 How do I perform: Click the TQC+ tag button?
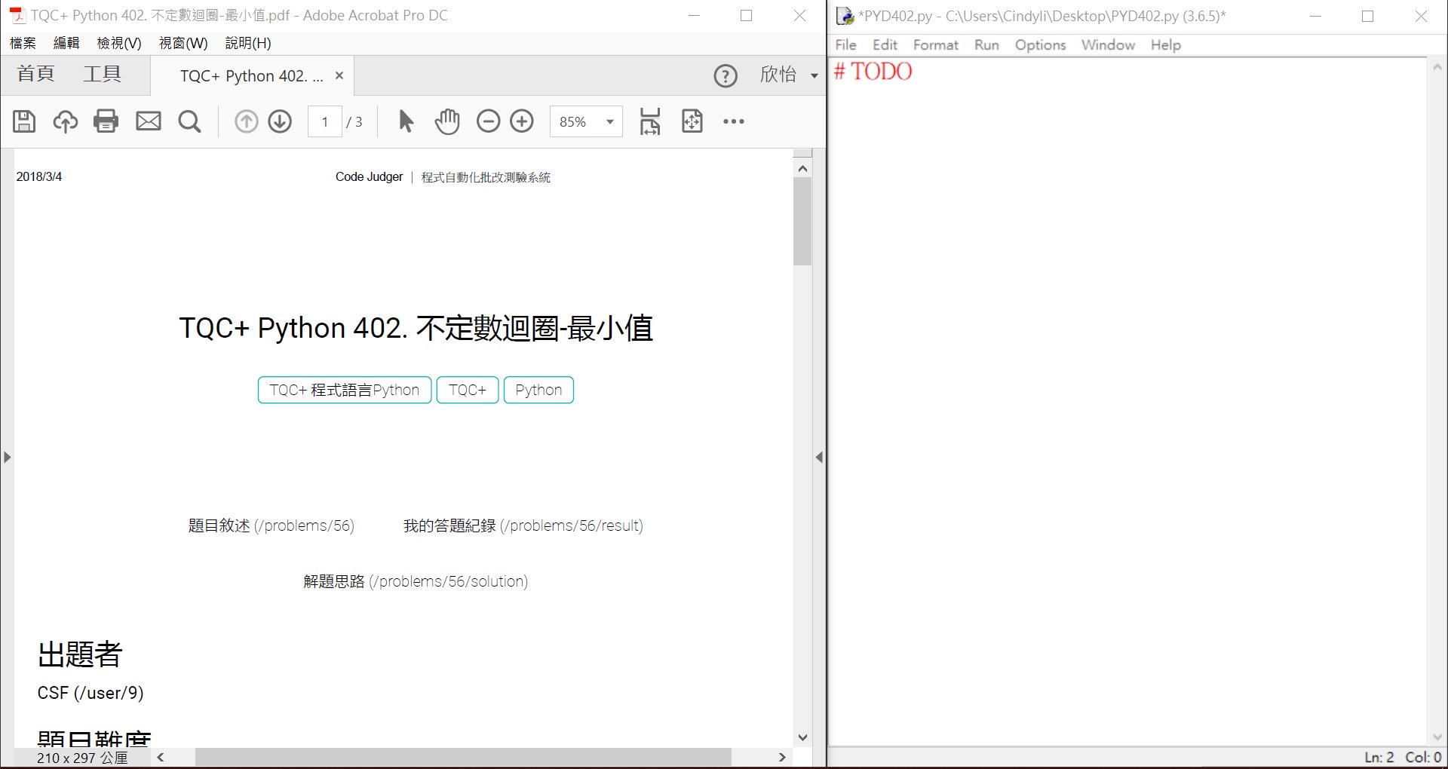tap(468, 390)
